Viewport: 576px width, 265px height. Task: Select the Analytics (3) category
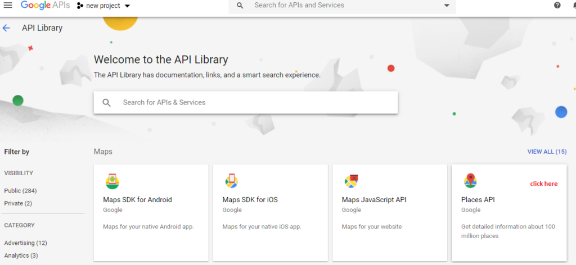[x=21, y=255]
